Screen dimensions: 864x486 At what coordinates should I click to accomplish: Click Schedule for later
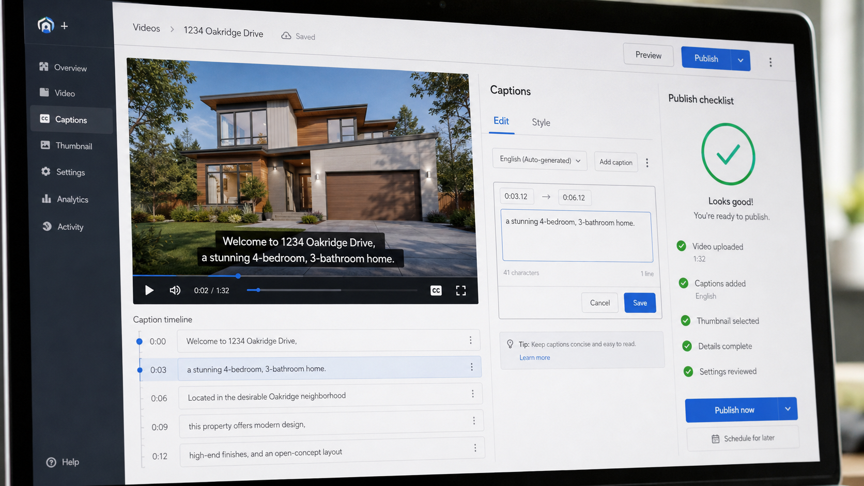[743, 438]
